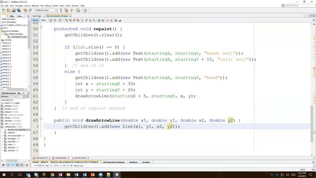
Task: Open File Explorer from the taskbar
Action: tap(68, 175)
